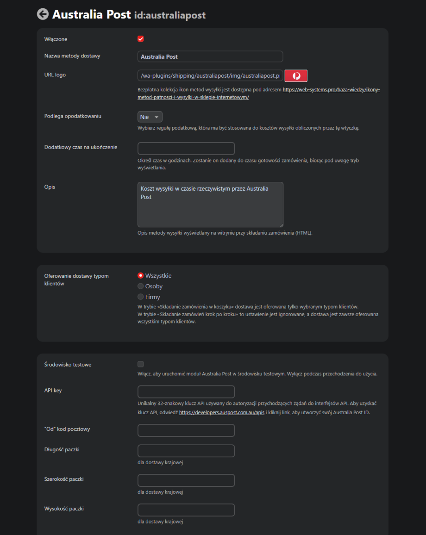This screenshot has height=535, width=426.
Task: Focus the "Od" kod pocztowy field
Action: 186,430
